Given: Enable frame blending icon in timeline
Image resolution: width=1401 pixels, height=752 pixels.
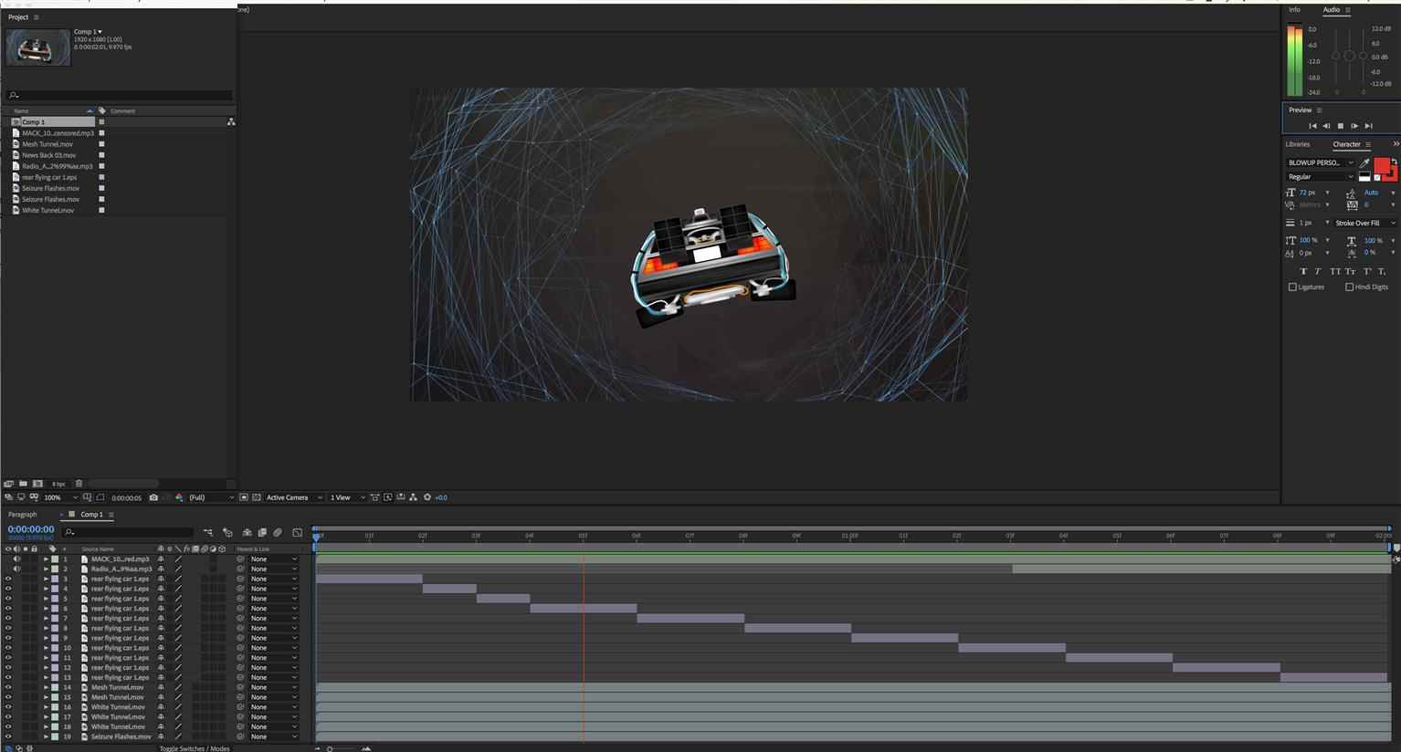Looking at the screenshot, I should [x=262, y=532].
